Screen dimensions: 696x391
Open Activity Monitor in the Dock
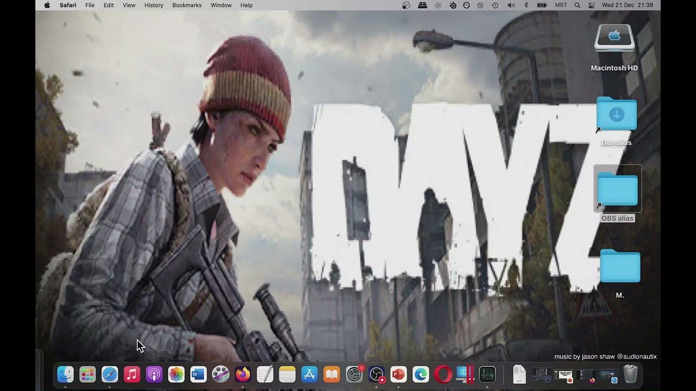tap(487, 374)
